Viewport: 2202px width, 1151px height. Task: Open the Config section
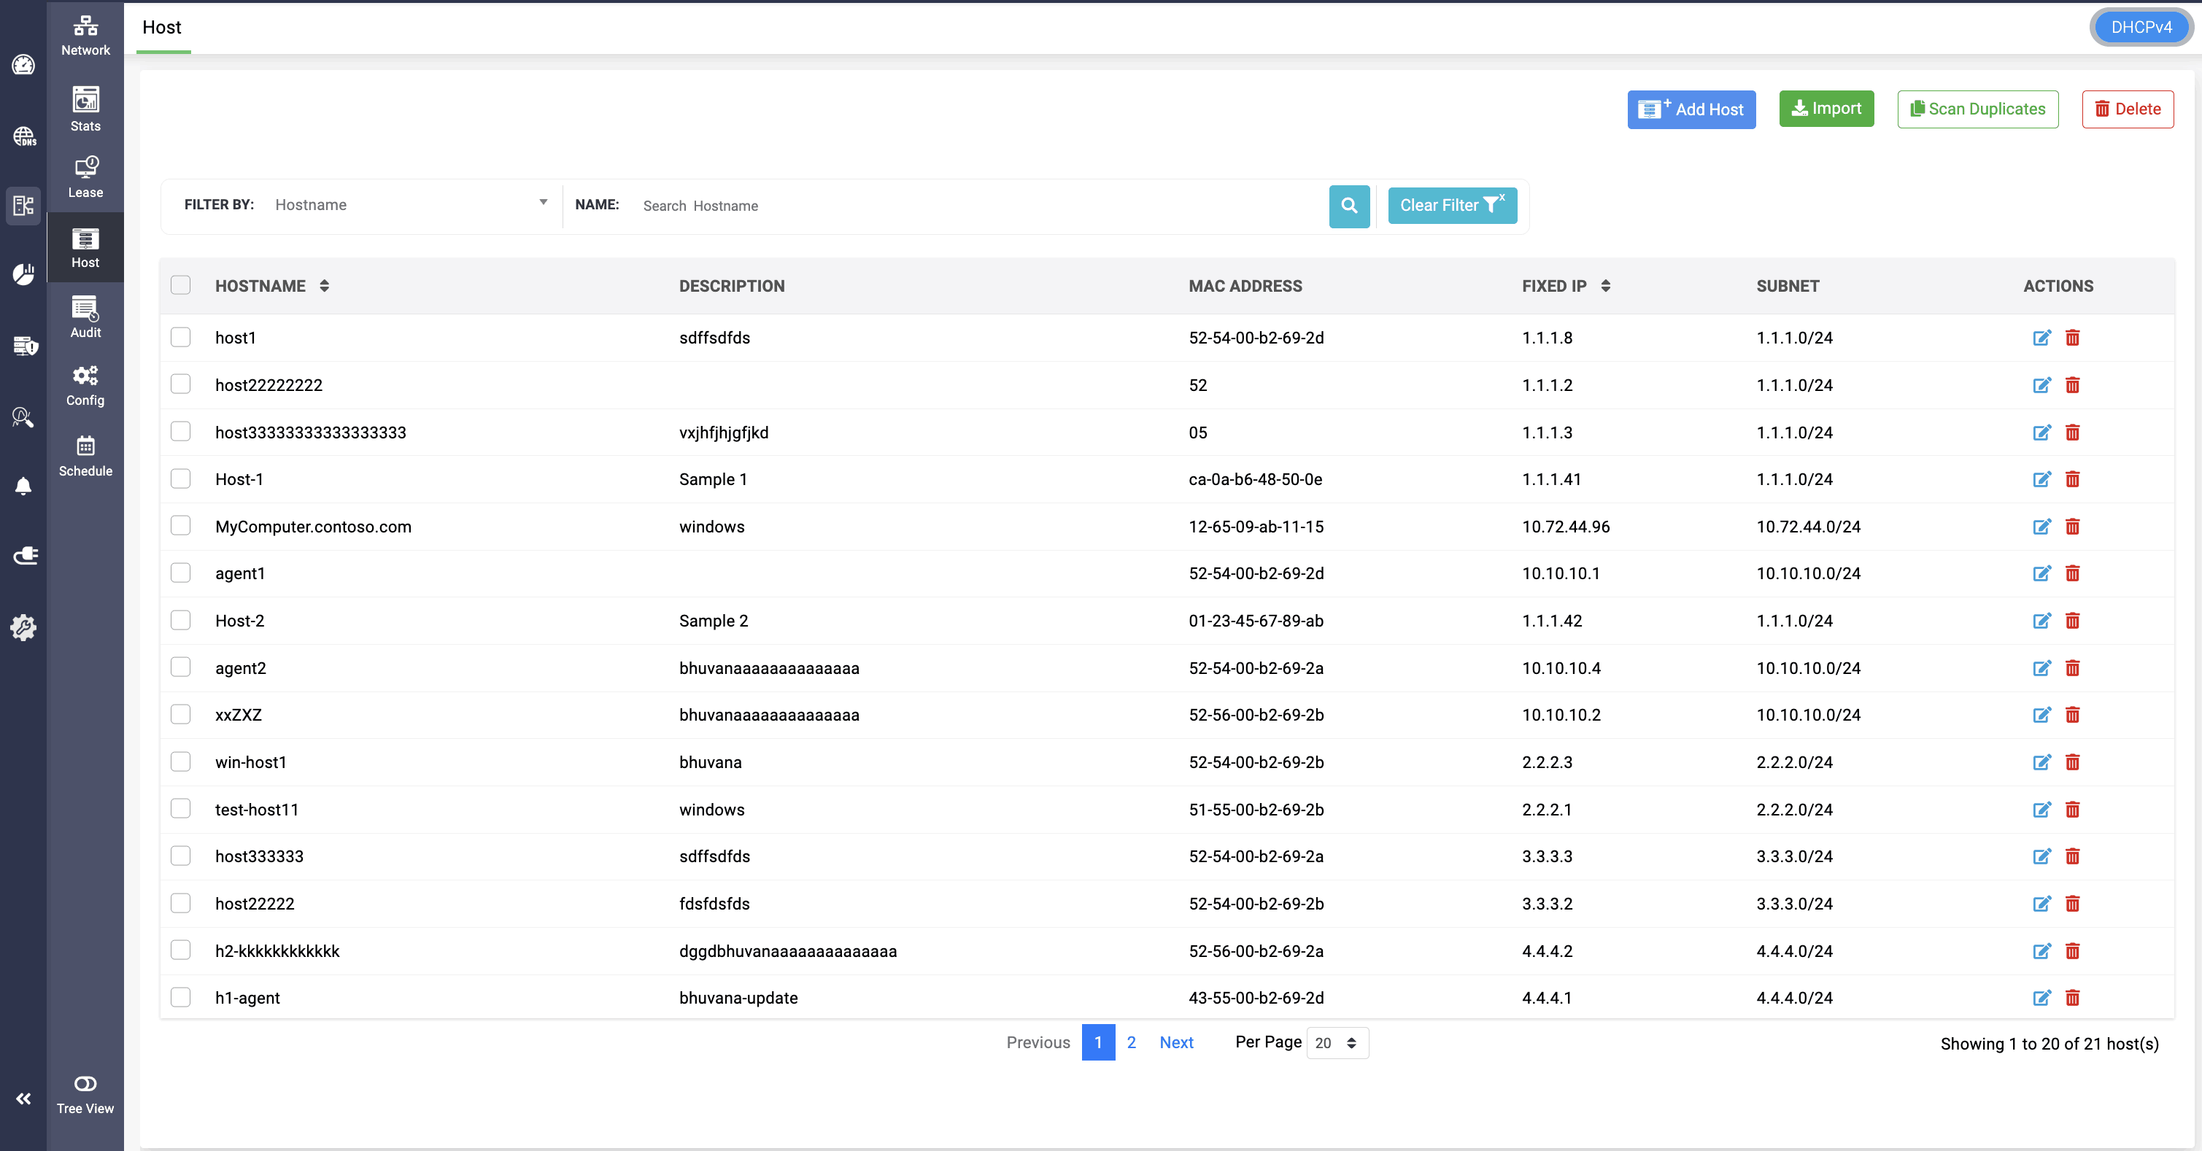[x=85, y=387]
